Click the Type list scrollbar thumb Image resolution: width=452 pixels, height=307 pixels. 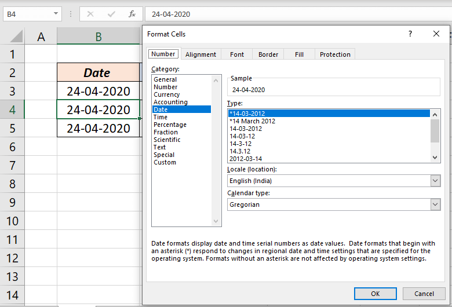click(x=435, y=131)
